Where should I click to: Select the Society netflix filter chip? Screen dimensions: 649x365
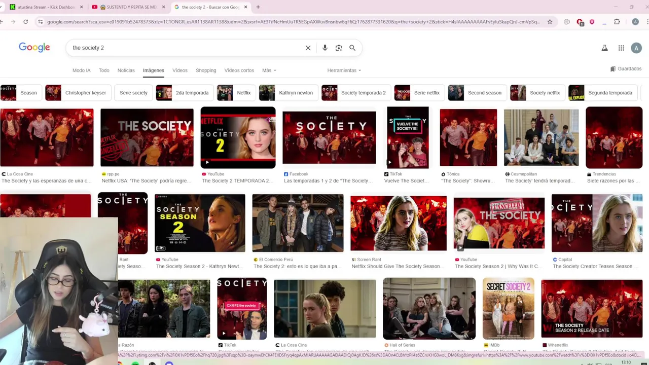[537, 93]
